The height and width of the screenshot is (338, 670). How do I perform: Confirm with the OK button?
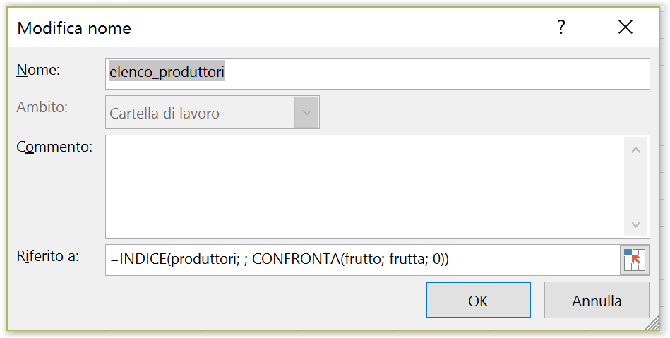coord(478,300)
